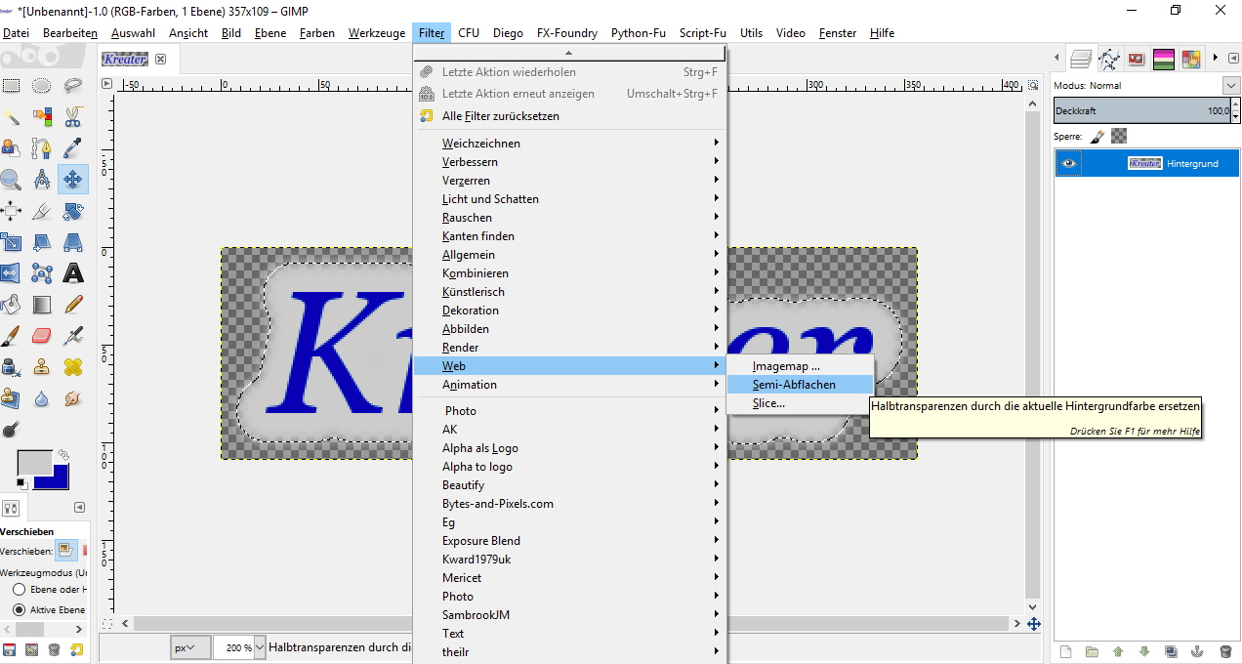Image resolution: width=1242 pixels, height=664 pixels.
Task: Open the Weichzeichnen filter submenu
Action: coord(481,144)
